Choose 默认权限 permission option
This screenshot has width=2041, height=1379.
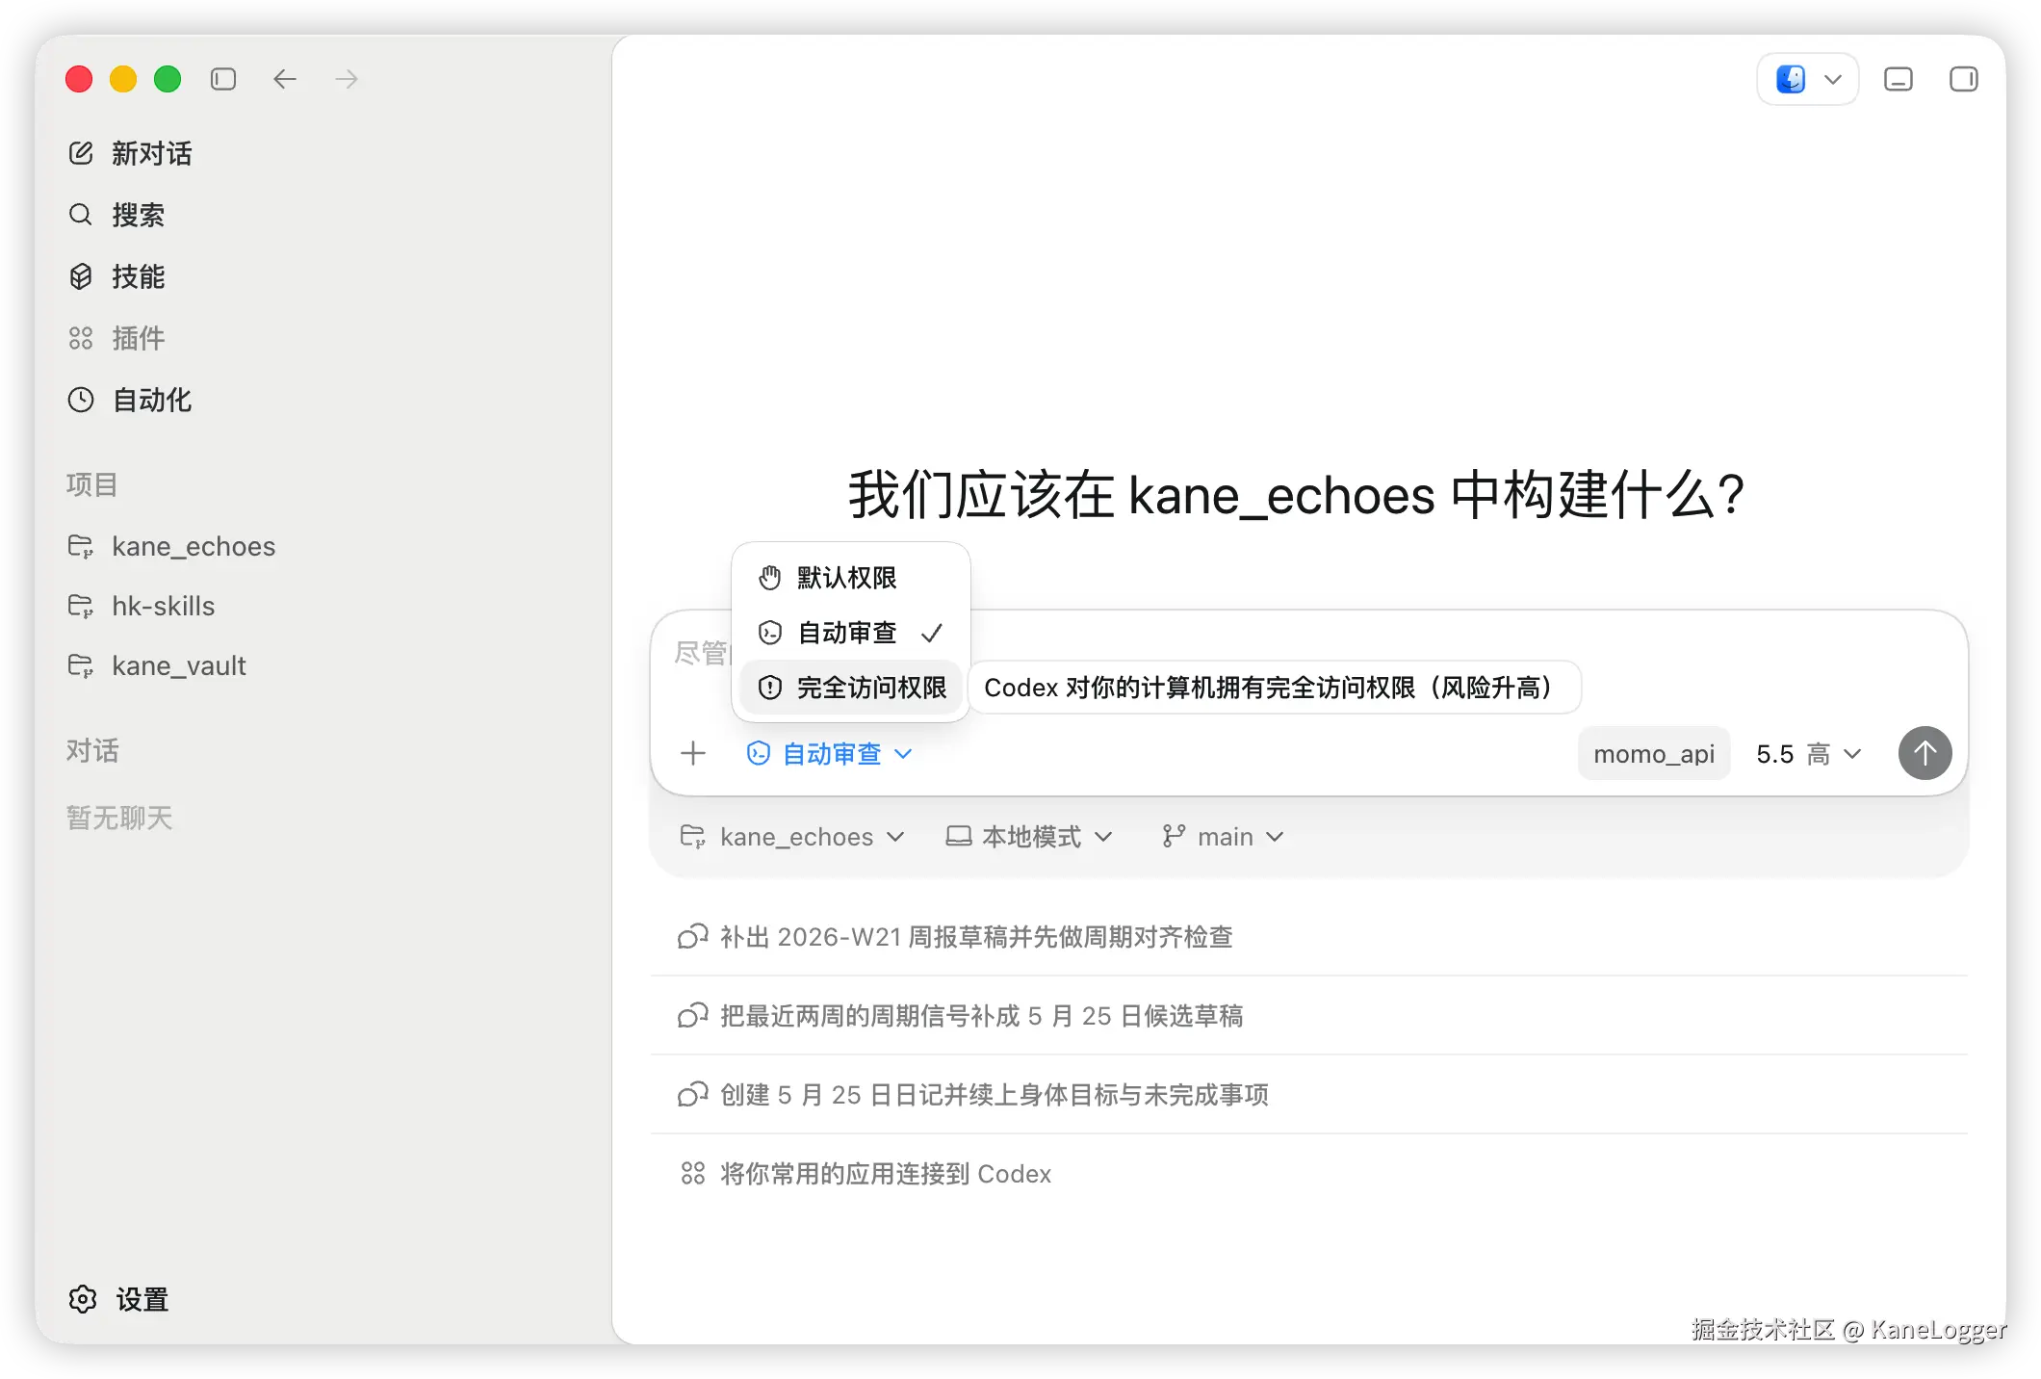[x=851, y=578]
